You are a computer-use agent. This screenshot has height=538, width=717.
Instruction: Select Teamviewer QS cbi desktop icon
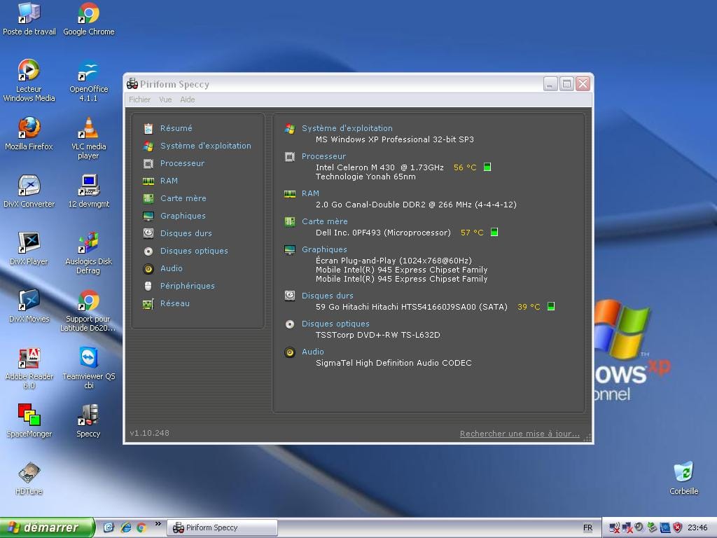point(89,368)
